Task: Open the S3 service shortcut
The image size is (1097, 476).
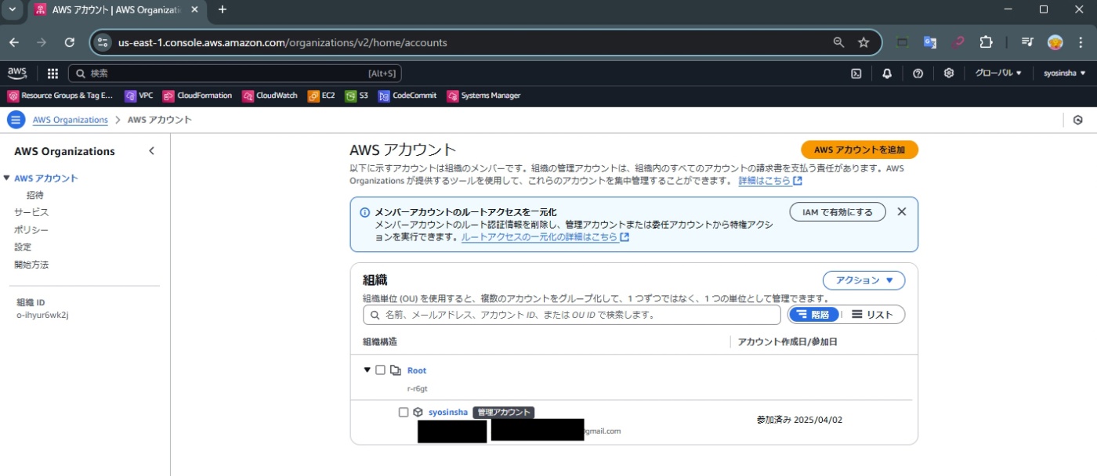Action: pos(357,96)
